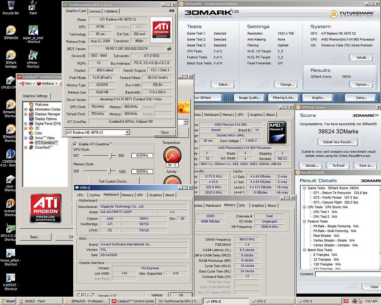Switch to Graphics Settings tab in Catalyst

point(35,96)
